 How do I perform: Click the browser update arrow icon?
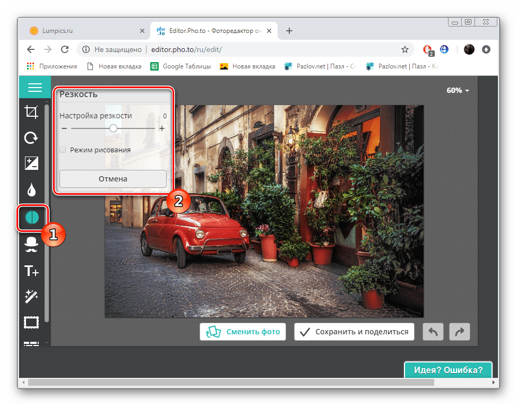click(x=486, y=49)
